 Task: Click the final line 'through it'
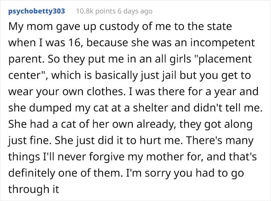pyautogui.click(x=34, y=189)
